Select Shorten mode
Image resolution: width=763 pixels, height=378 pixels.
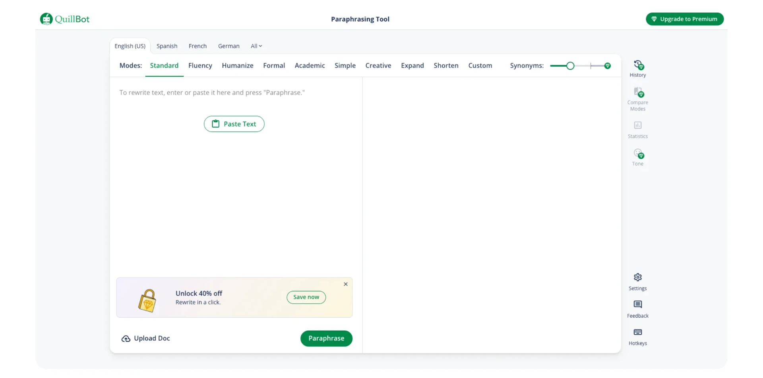coord(446,66)
